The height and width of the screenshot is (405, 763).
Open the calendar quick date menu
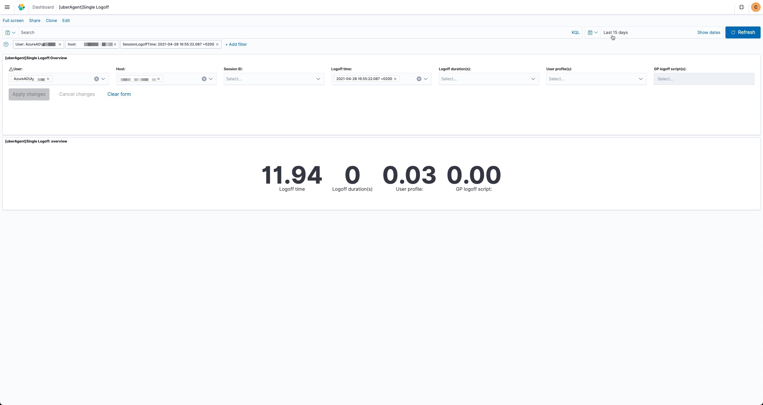pos(593,32)
